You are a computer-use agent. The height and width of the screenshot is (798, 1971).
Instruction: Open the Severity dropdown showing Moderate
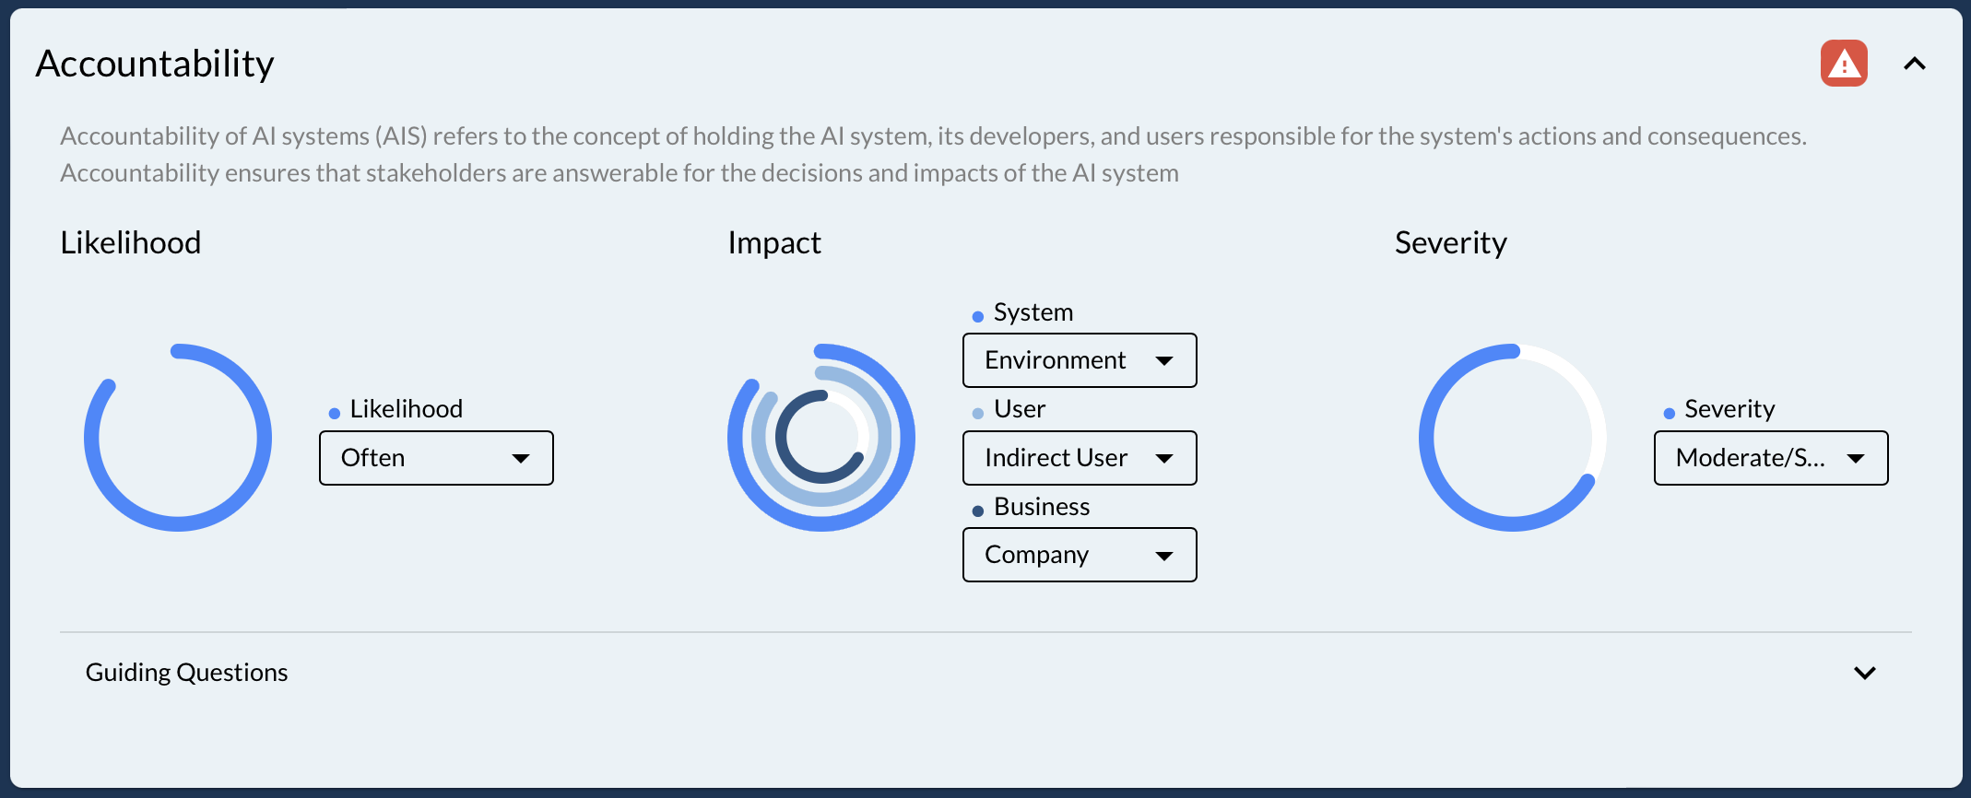(x=1770, y=458)
